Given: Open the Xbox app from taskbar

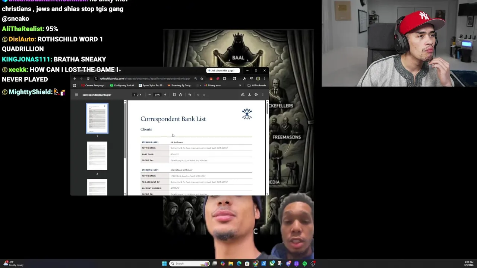Looking at the screenshot, I should coord(272,264).
